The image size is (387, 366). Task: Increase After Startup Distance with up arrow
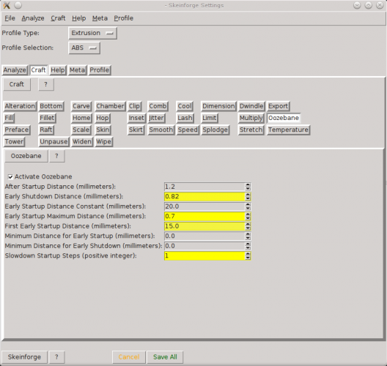point(248,185)
